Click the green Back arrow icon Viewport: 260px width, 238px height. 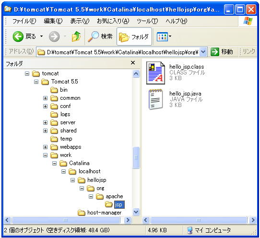click(18, 36)
